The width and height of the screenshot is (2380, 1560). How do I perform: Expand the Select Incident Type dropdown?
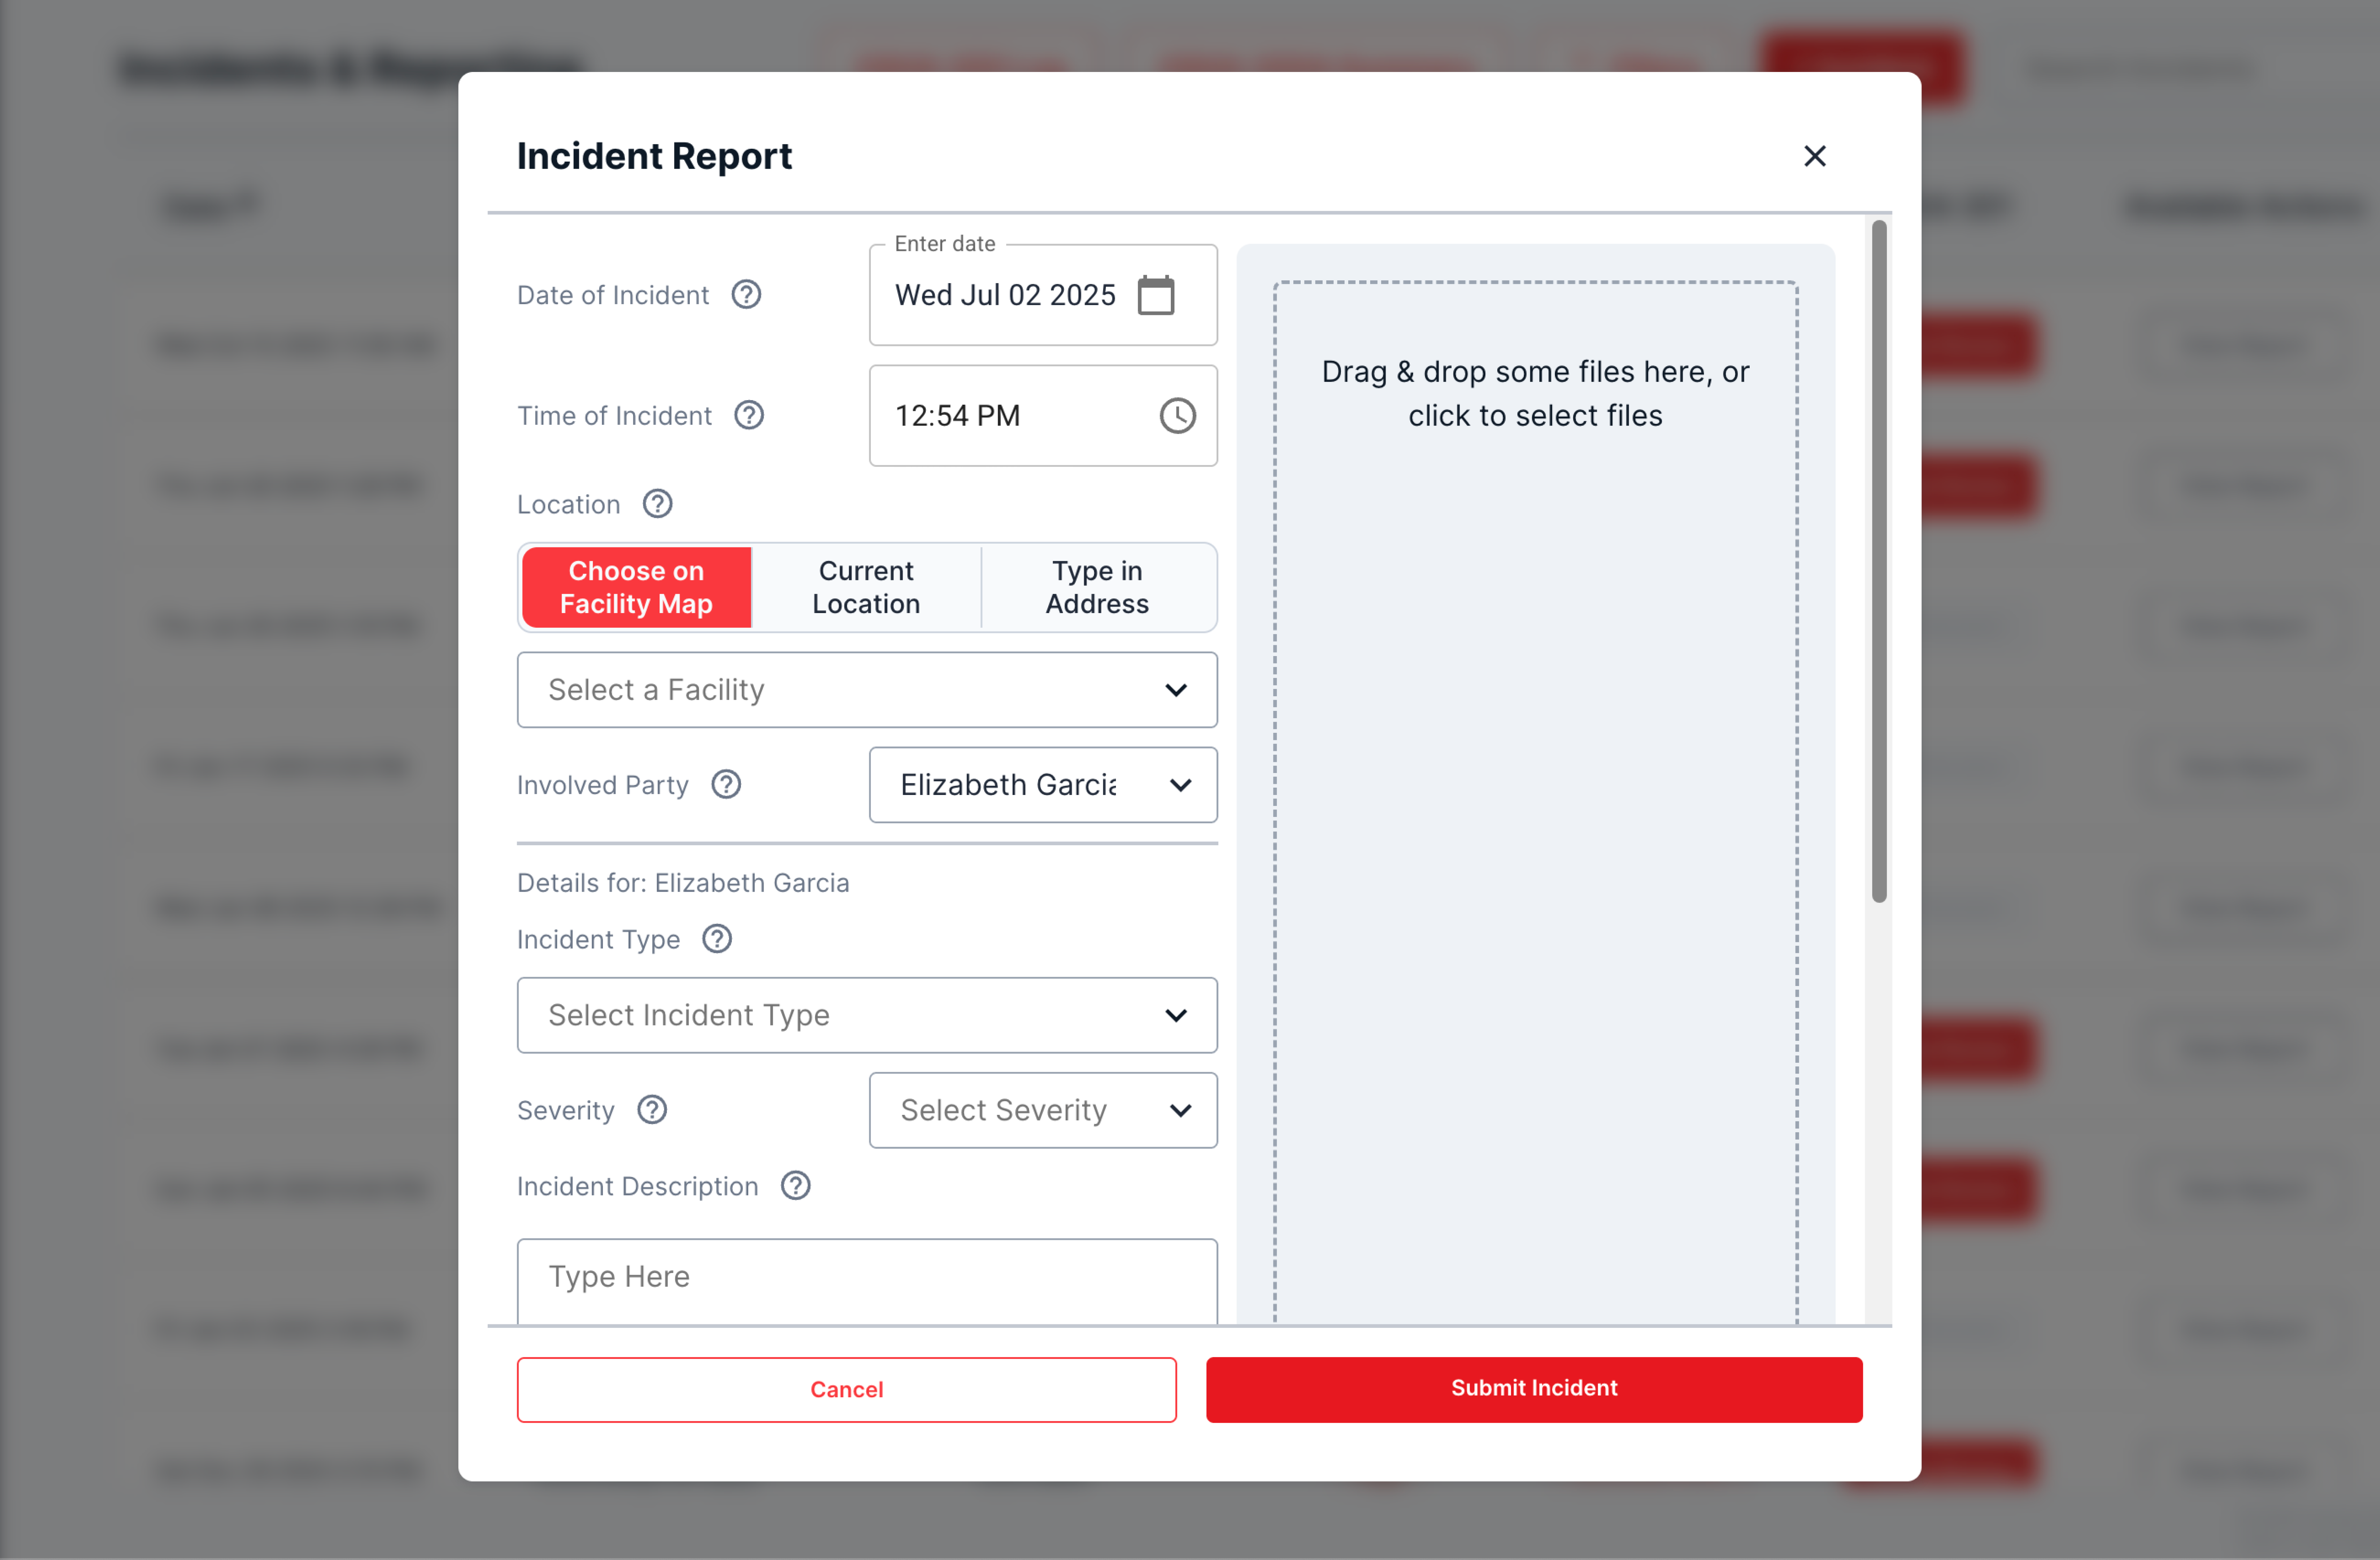click(867, 1015)
